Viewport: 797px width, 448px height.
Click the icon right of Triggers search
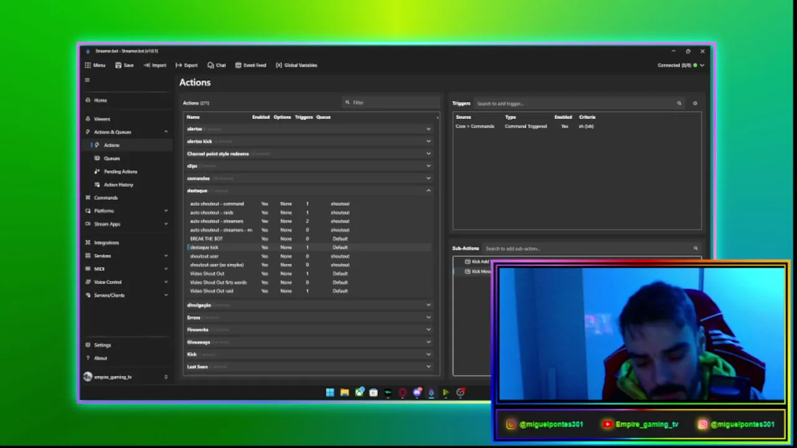(695, 103)
